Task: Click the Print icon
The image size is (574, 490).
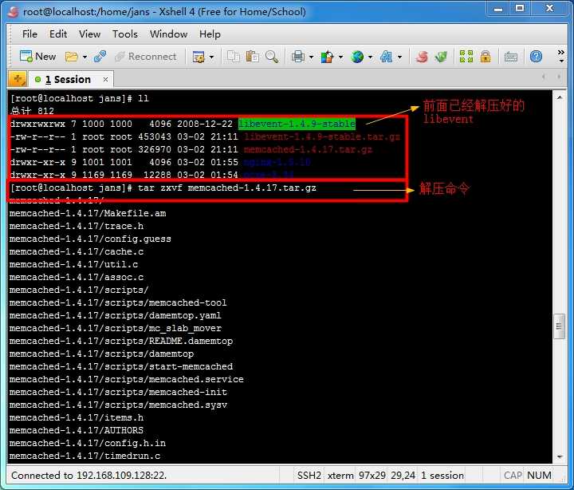Action: pyautogui.click(x=298, y=57)
